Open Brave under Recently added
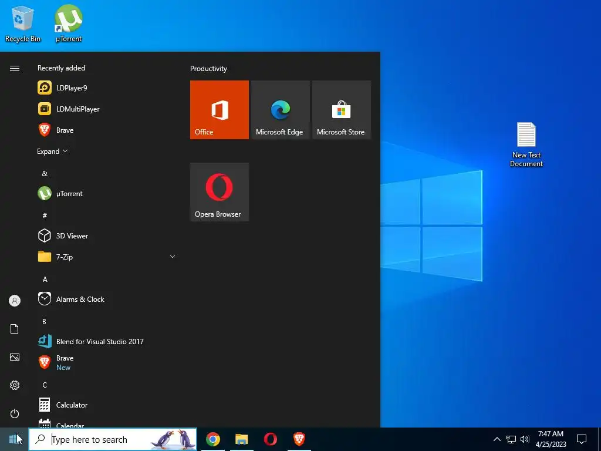Image resolution: width=601 pixels, height=451 pixels. [x=107, y=130]
